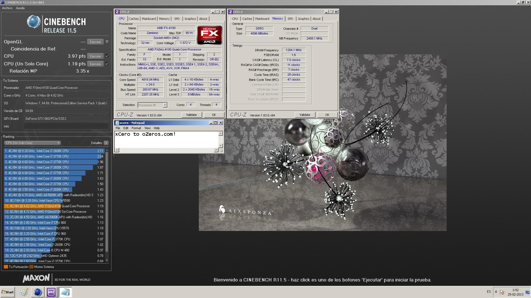The width and height of the screenshot is (531, 298).
Task: Open the Paint taskbar icon
Action: pyautogui.click(x=24, y=292)
